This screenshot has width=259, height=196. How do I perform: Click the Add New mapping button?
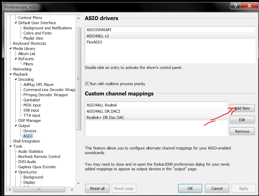[242, 108]
